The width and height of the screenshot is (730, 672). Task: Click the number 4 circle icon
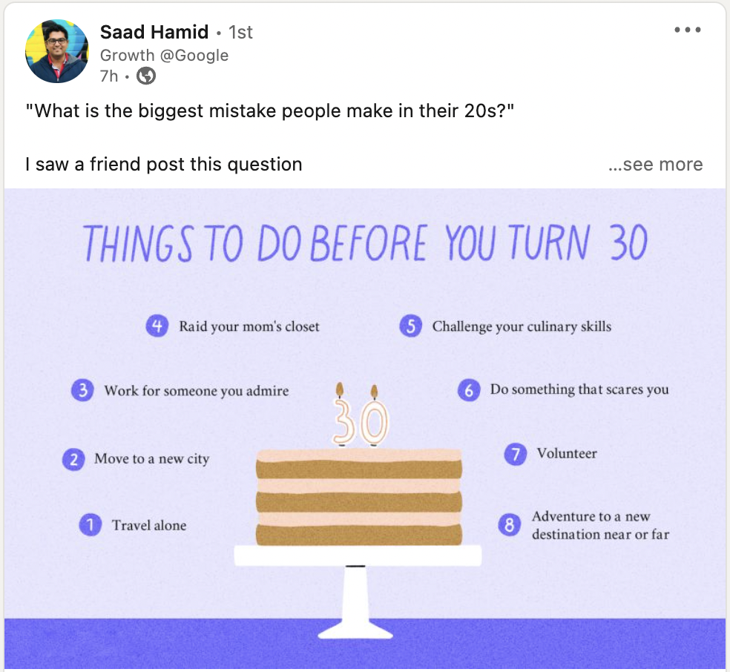(x=157, y=326)
